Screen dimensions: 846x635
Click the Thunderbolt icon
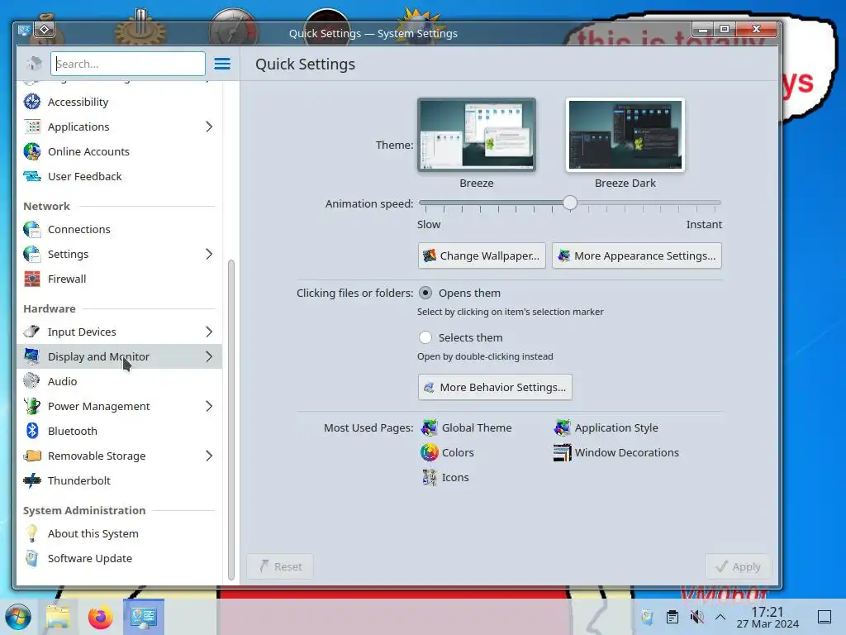click(32, 480)
